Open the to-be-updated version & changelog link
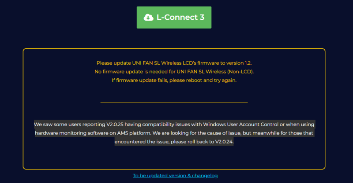 (175, 176)
